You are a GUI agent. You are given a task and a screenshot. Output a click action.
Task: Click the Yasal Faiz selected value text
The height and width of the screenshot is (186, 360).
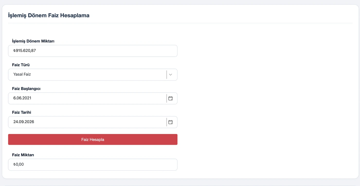coord(22,74)
